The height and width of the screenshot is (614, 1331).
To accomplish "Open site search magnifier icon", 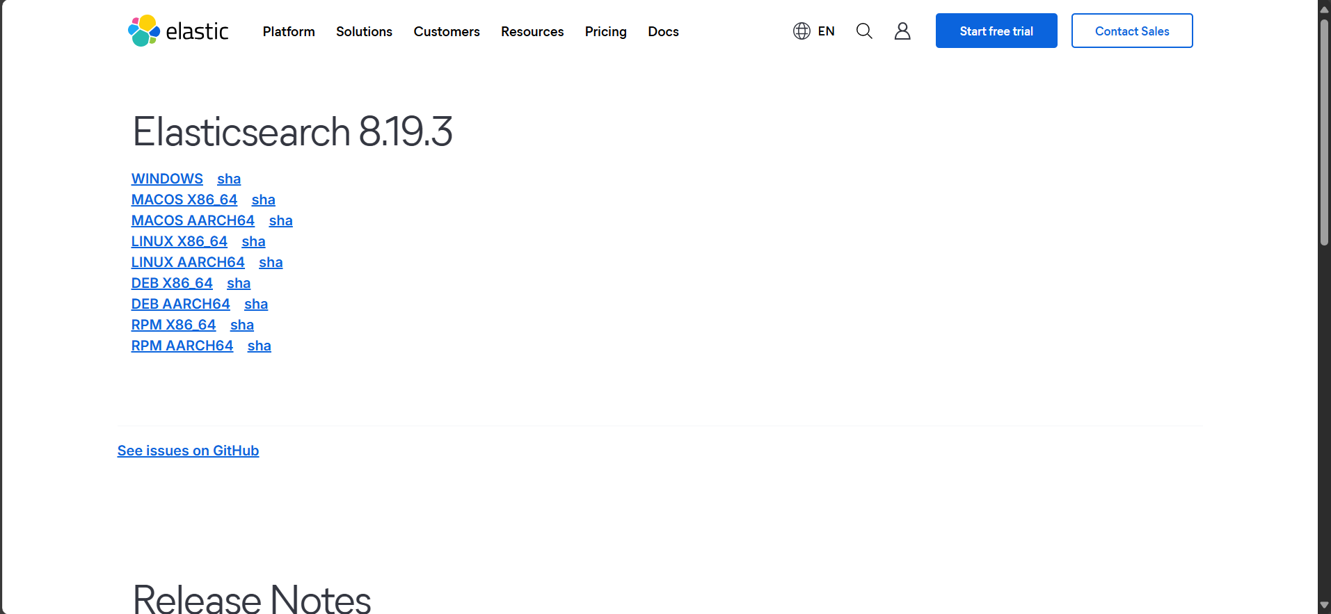I will click(864, 31).
